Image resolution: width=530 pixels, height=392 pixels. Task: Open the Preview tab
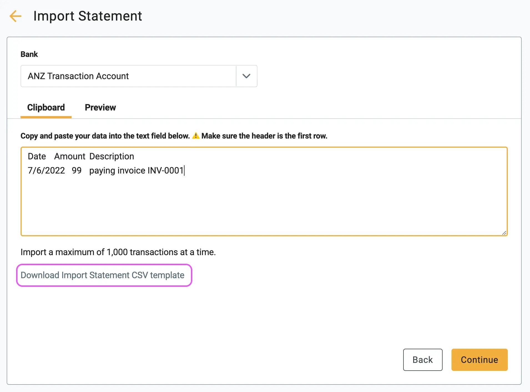[x=100, y=107]
